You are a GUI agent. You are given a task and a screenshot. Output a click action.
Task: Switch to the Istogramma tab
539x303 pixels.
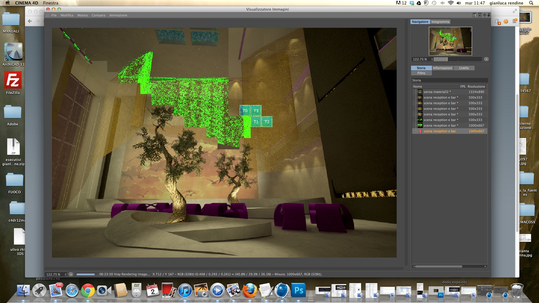[x=440, y=22]
